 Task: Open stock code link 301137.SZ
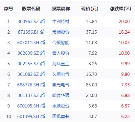point(28,95)
